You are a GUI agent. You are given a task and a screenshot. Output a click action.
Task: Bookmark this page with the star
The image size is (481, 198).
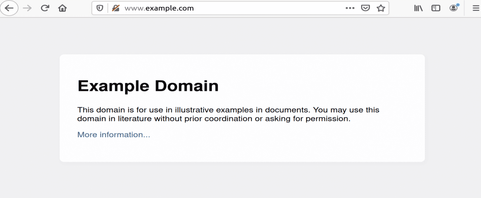pos(380,8)
